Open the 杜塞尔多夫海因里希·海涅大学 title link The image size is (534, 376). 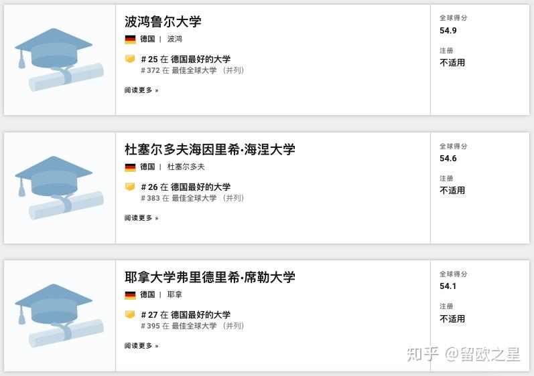coord(210,149)
